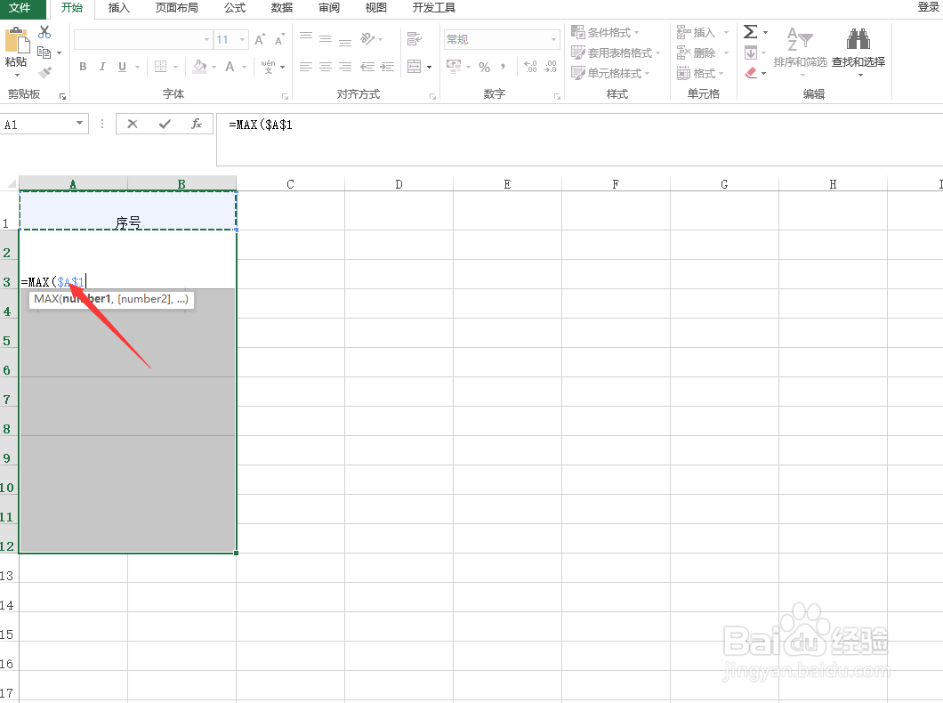Screen dimensions: 943x703
Task: Open the number format 常规 combo box
Action: (502, 40)
